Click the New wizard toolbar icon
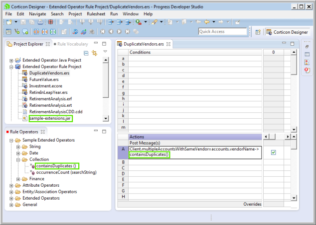This screenshot has width=316, height=225. click(9, 22)
